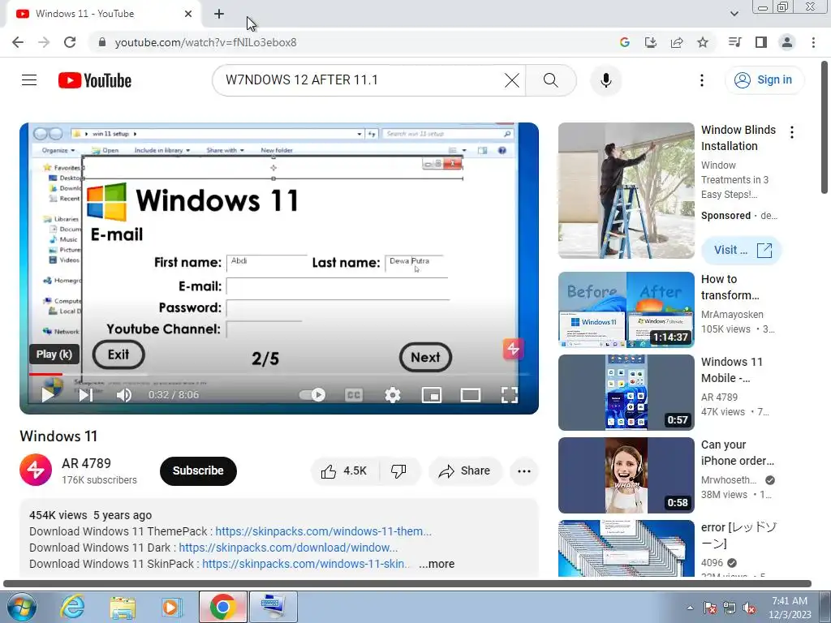This screenshot has width=831, height=623.
Task: Reload the current page
Action: (x=70, y=42)
